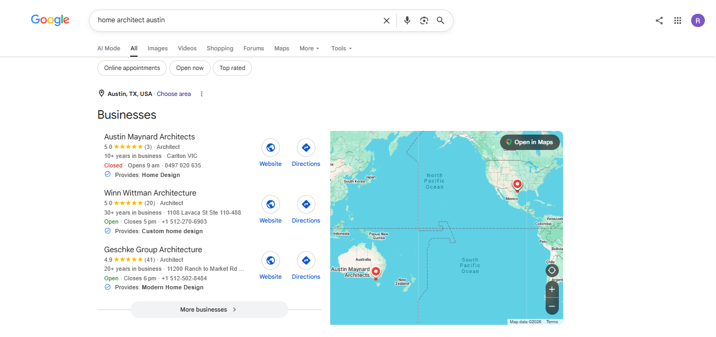Click the phone number 0497 020 635

click(x=183, y=165)
